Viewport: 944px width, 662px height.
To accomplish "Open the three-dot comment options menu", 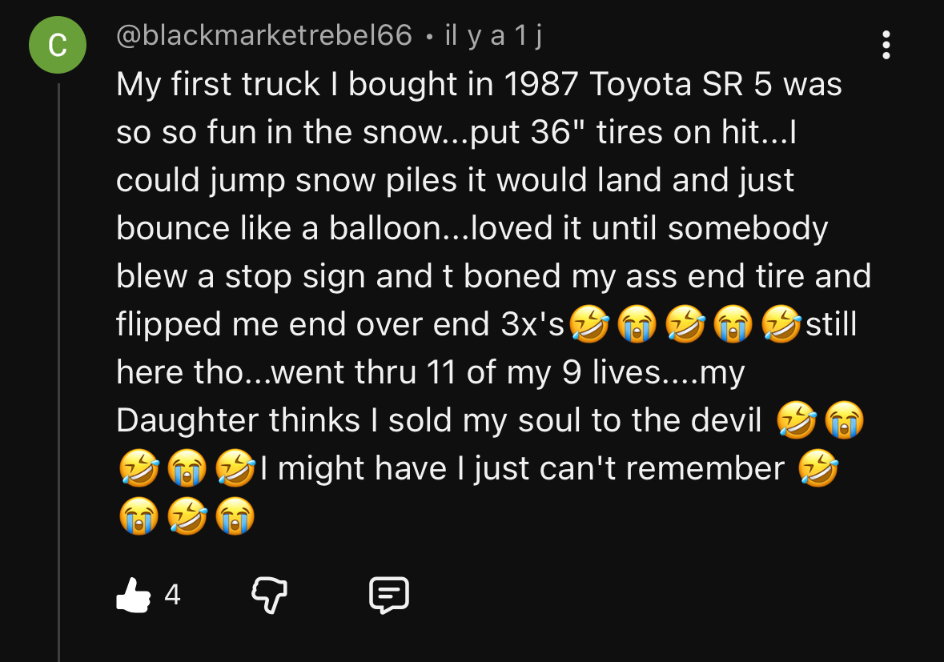I will pos(886,46).
